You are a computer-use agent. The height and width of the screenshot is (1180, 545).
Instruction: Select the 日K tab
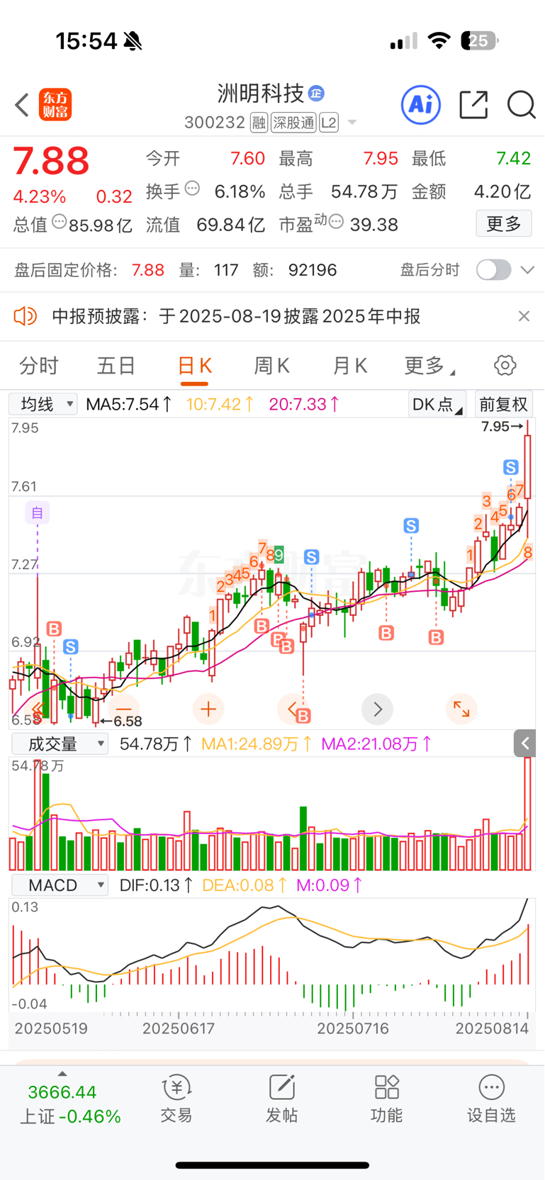coord(194,366)
